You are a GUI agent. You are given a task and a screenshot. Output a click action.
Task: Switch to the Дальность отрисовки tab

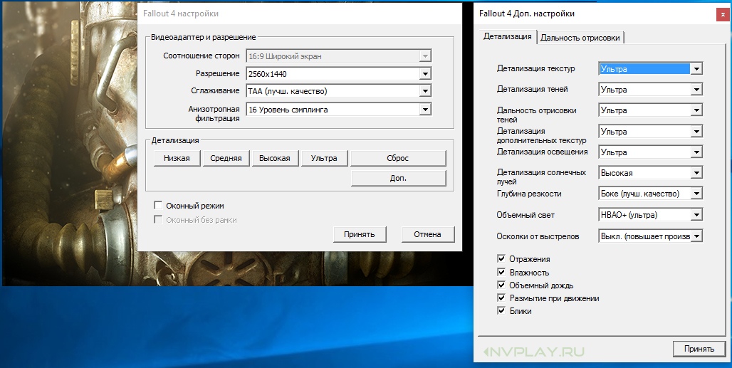pos(580,38)
